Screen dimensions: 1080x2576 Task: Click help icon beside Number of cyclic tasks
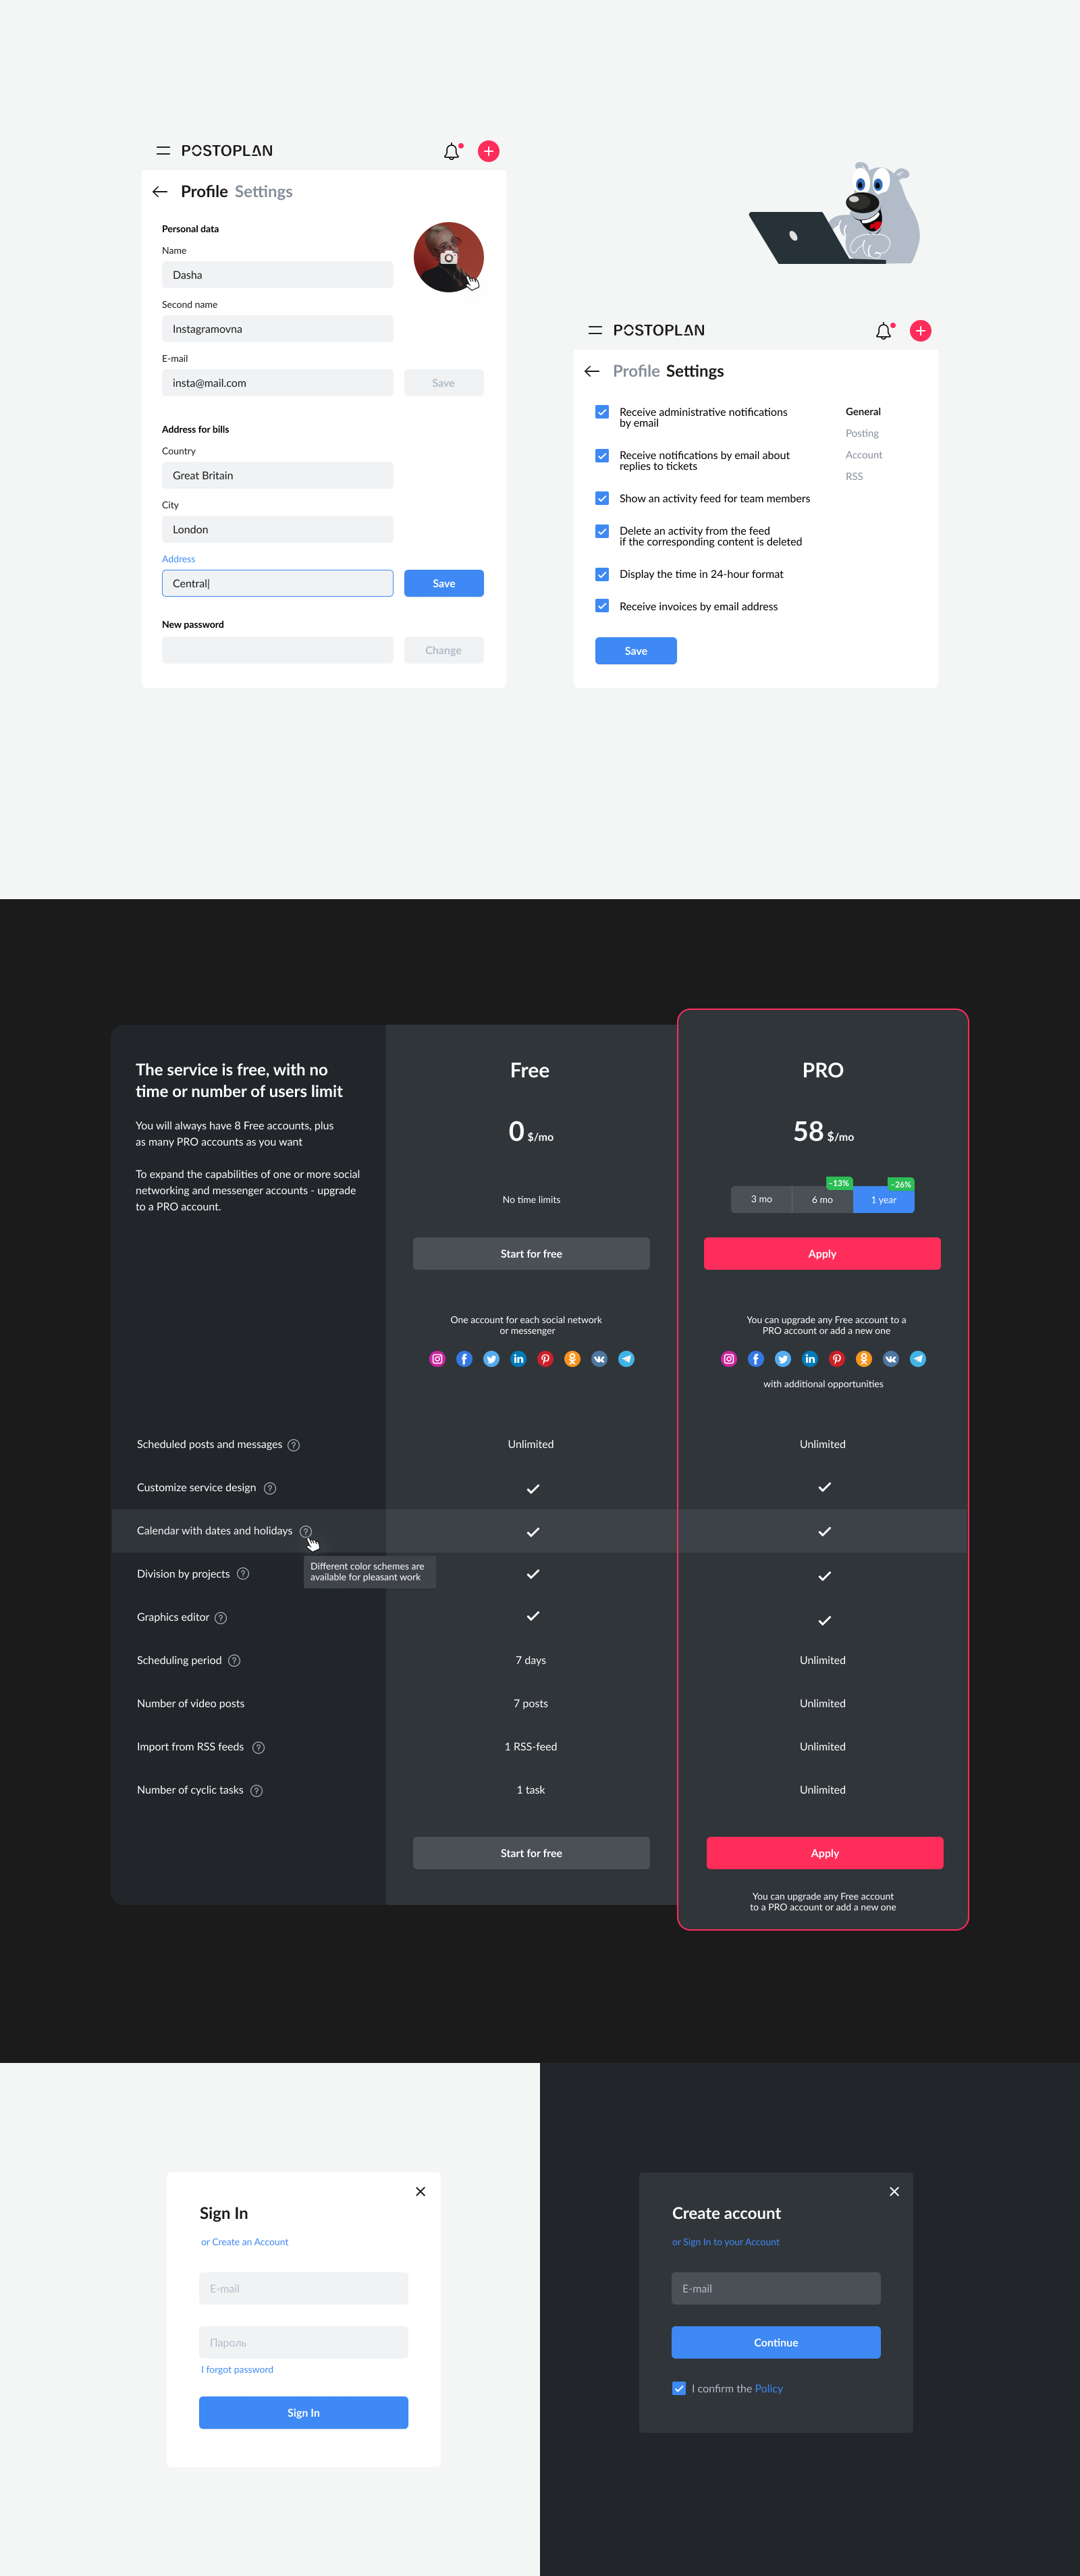click(x=257, y=1791)
